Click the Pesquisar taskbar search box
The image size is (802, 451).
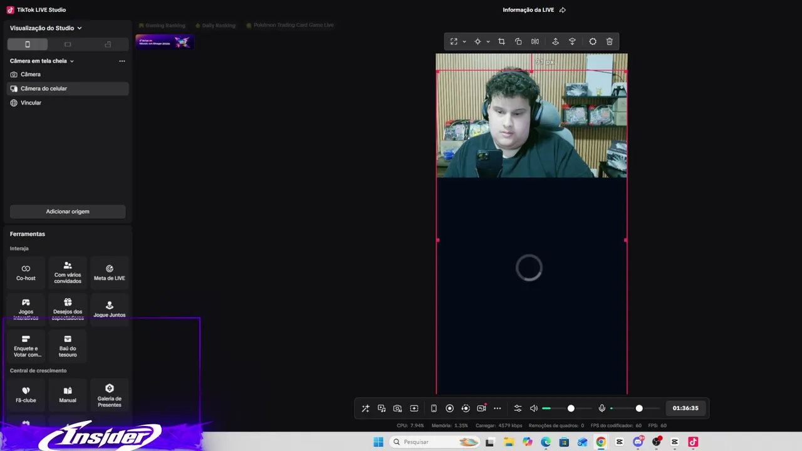pos(435,442)
